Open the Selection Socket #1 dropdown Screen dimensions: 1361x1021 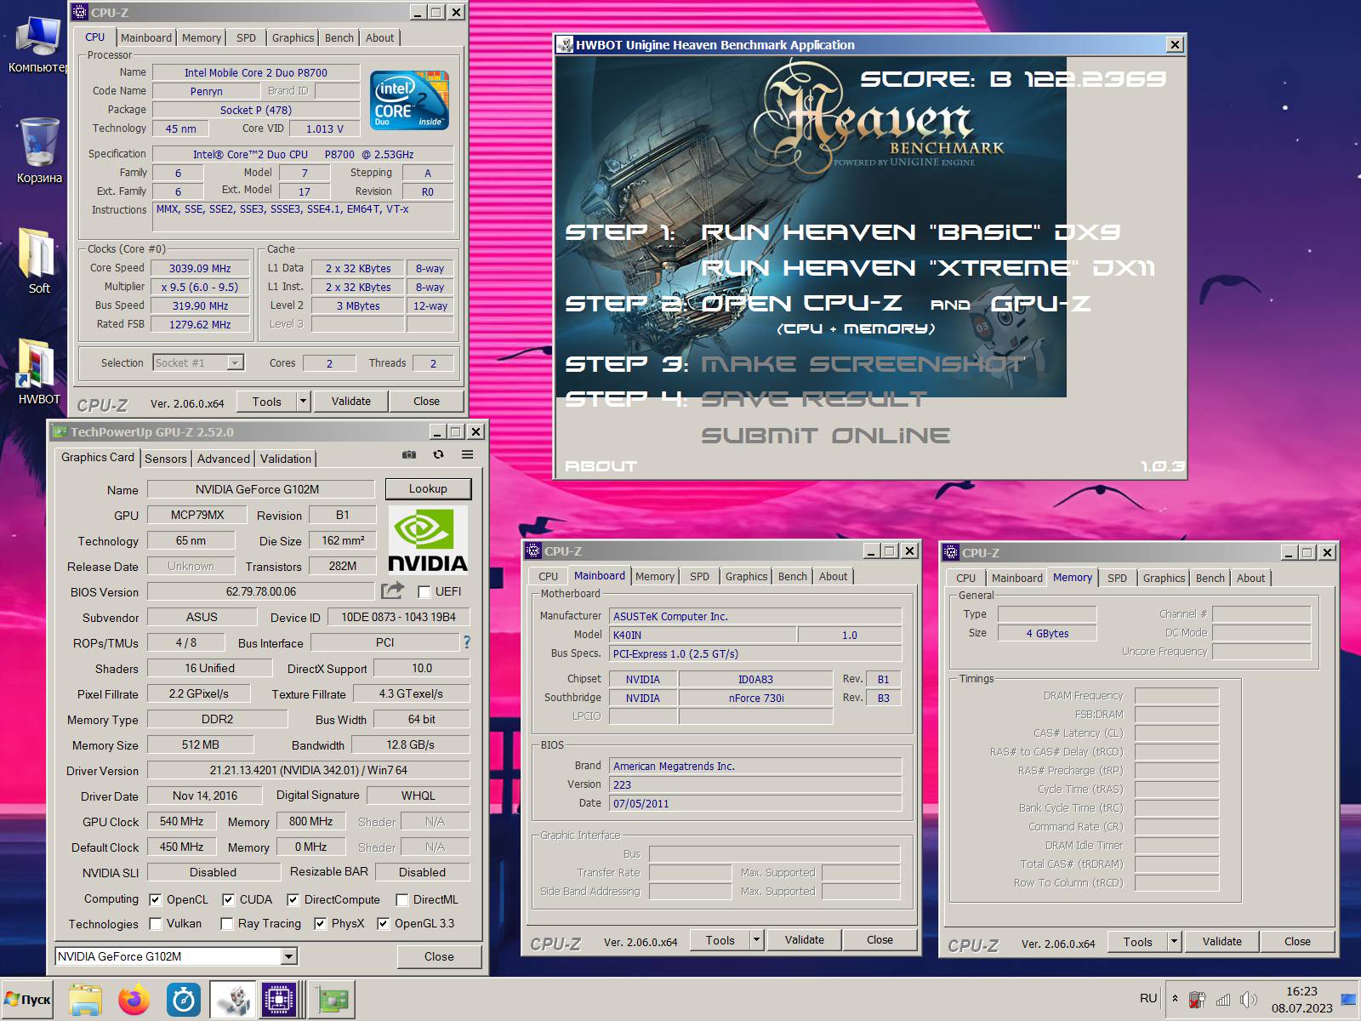(x=199, y=362)
